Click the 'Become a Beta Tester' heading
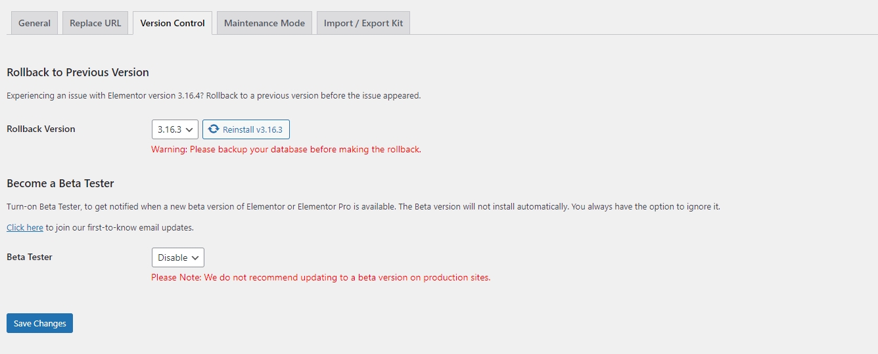The image size is (878, 354). click(60, 183)
